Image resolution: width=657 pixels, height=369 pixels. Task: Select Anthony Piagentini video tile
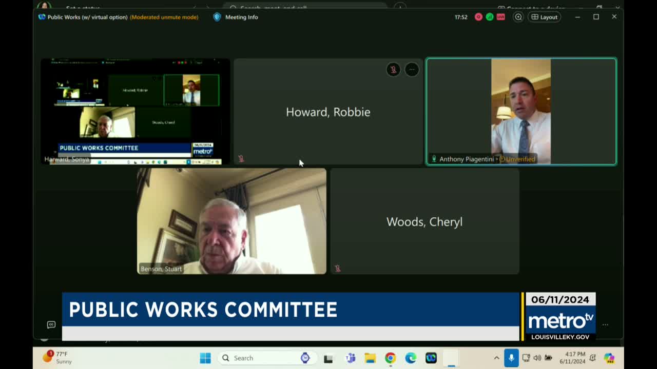pos(521,111)
